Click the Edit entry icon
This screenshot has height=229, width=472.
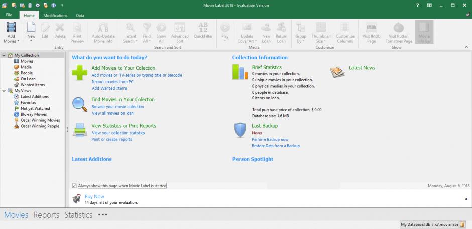pos(45,27)
